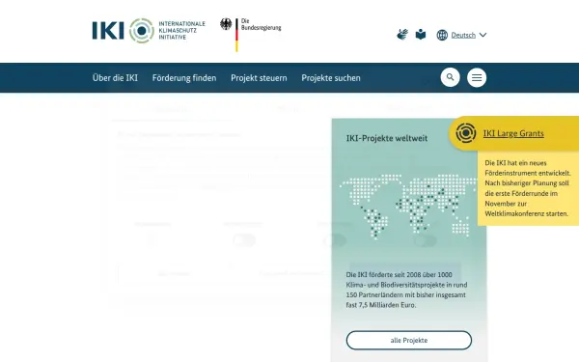Open the Über die IKI menu

[x=115, y=78]
